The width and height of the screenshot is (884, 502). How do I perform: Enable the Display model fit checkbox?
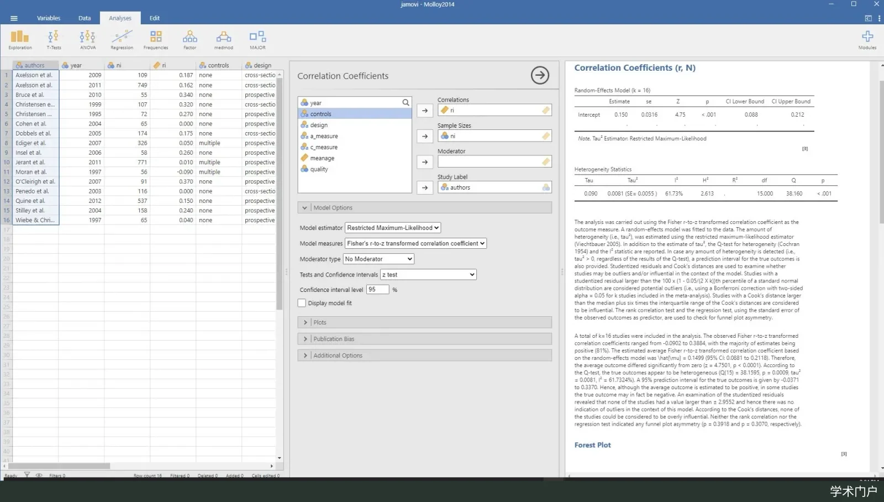(x=302, y=303)
